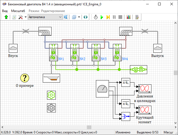Expand the layers icon dropdown arrow

pos(79,17)
